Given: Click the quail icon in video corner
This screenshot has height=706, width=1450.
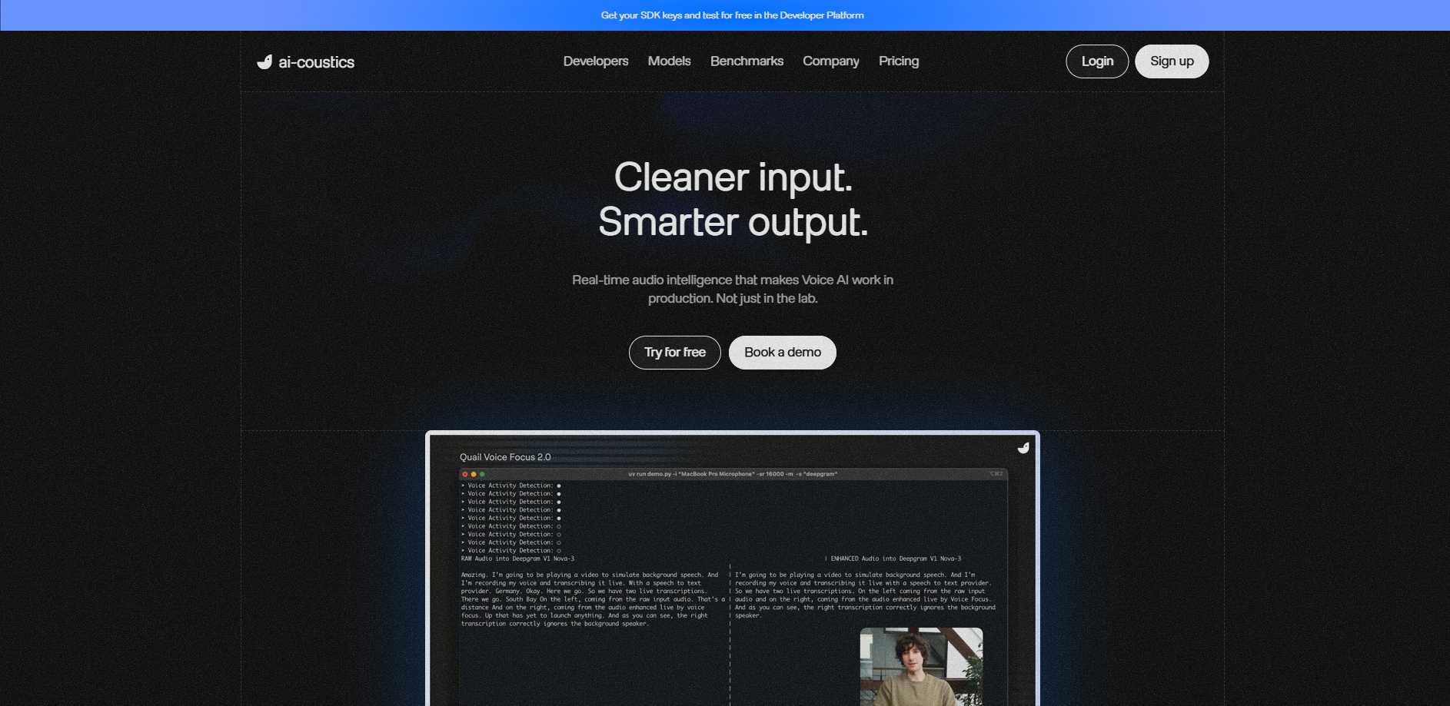Looking at the screenshot, I should click(1023, 448).
